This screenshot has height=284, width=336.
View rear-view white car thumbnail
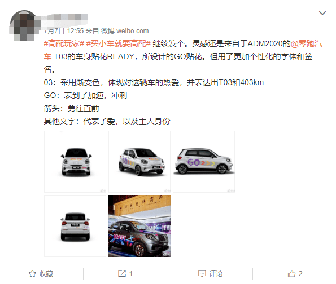(x=75, y=226)
